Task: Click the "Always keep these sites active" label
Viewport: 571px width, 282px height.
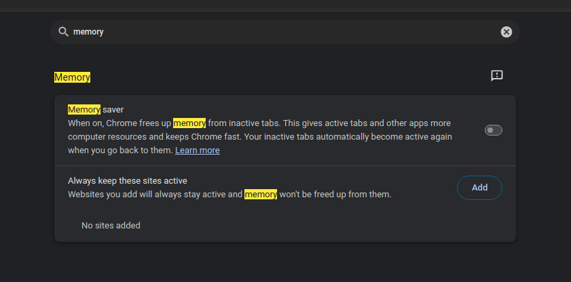Action: coord(128,180)
